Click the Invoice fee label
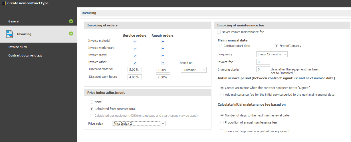The image size is (351, 142). [x=225, y=62]
